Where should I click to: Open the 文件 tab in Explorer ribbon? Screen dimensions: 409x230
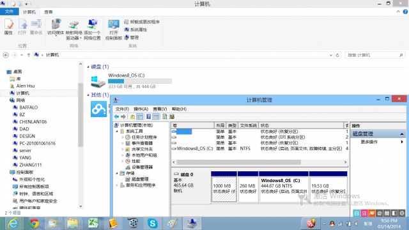(9, 11)
